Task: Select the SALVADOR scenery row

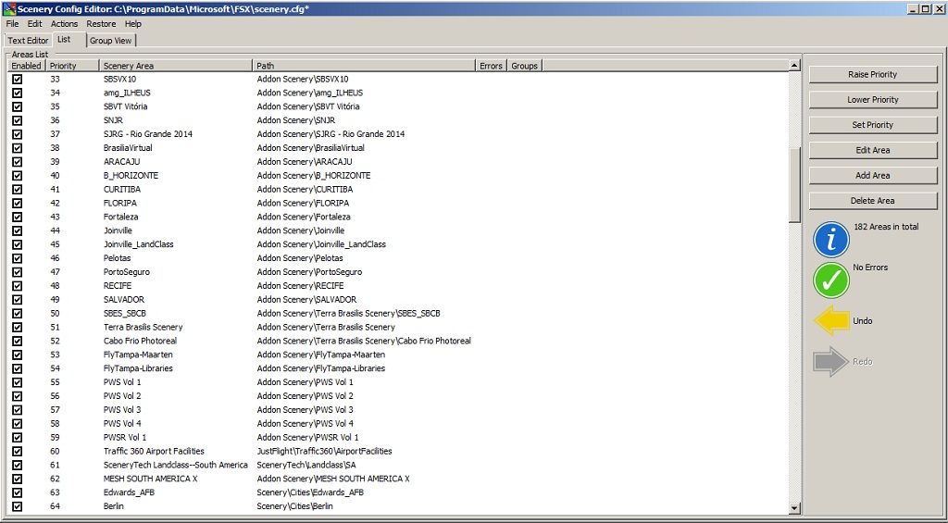Action: (399, 299)
